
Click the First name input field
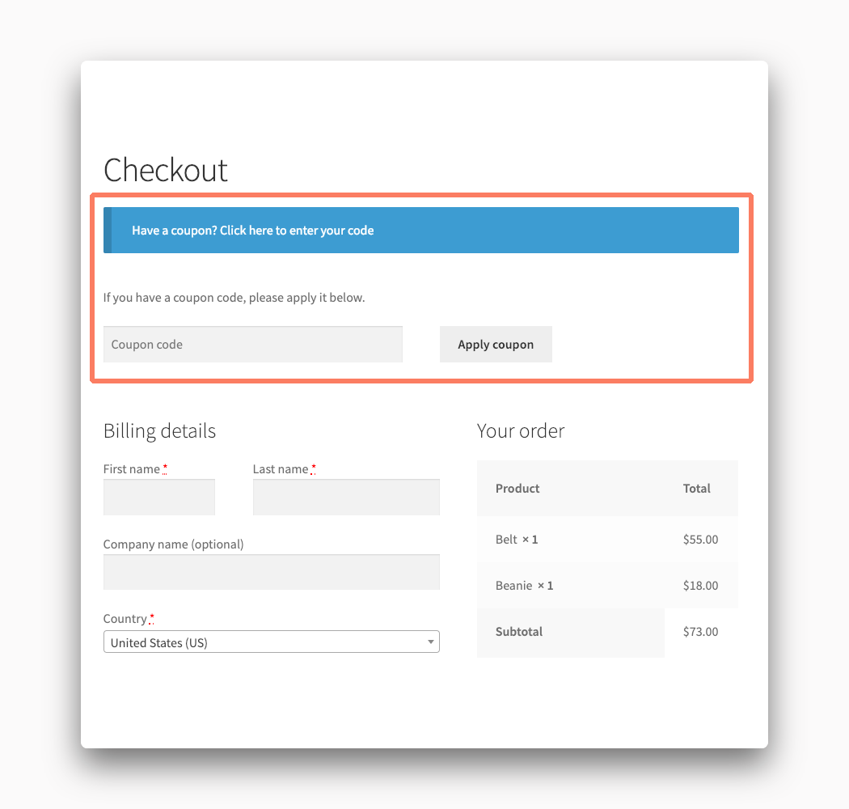[x=158, y=497]
